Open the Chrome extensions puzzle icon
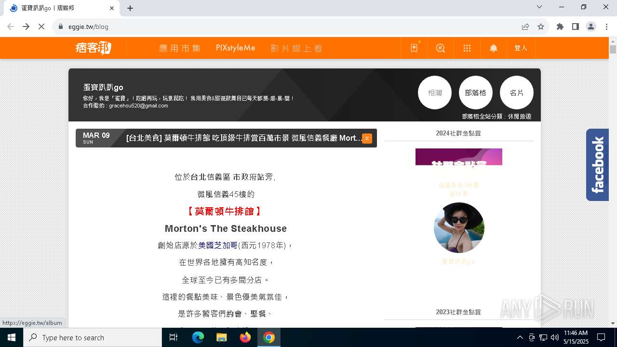 pyautogui.click(x=560, y=27)
